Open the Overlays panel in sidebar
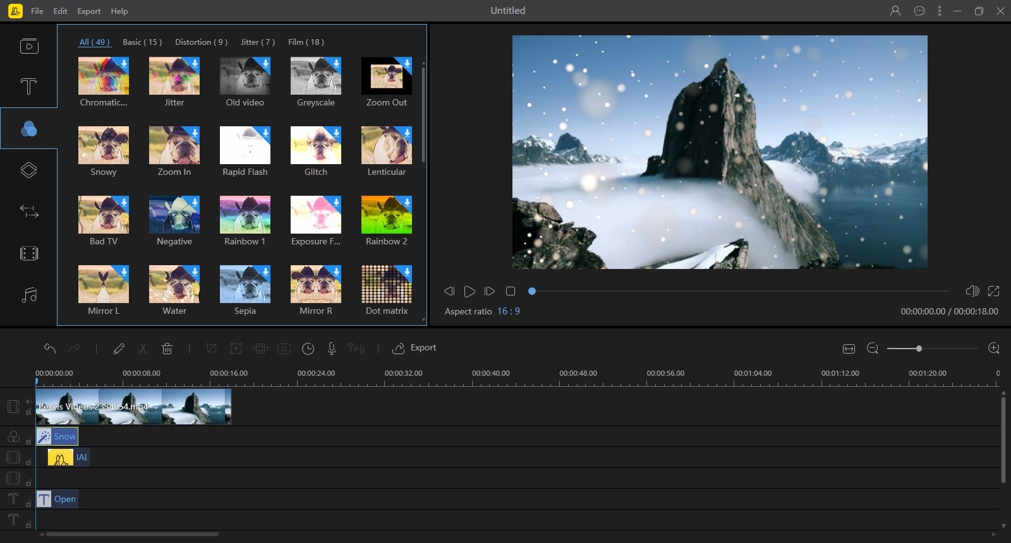This screenshot has width=1011, height=543. tap(28, 170)
